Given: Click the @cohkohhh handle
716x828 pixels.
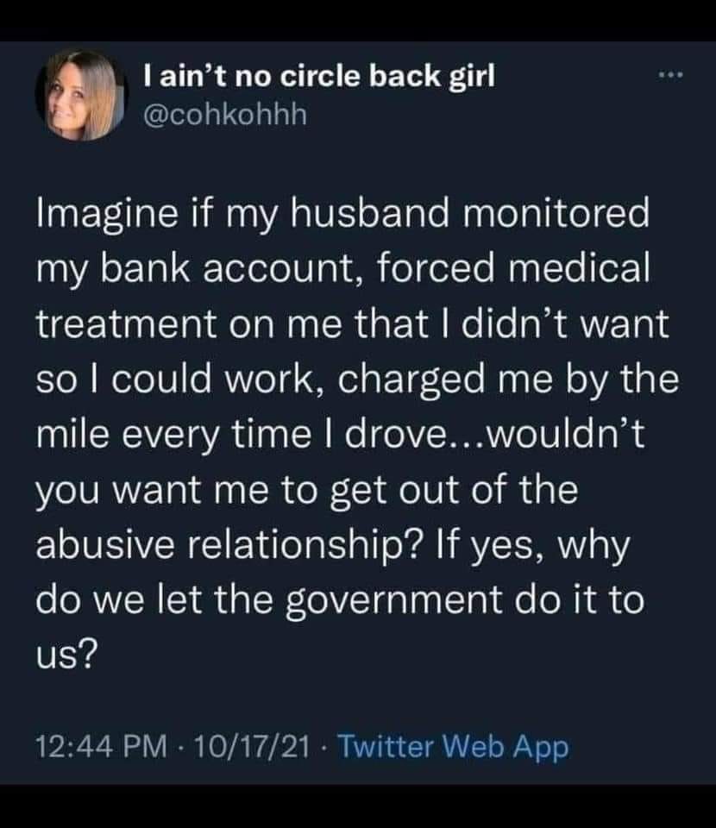Looking at the screenshot, I should point(225,115).
